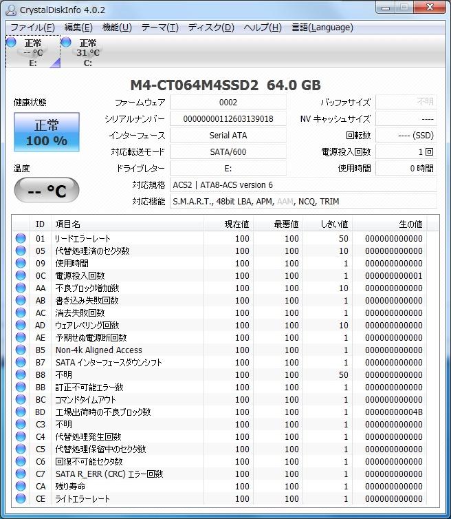Click status icon for C7 SATA R_ERR row
This screenshot has height=519, width=451.
point(21,474)
